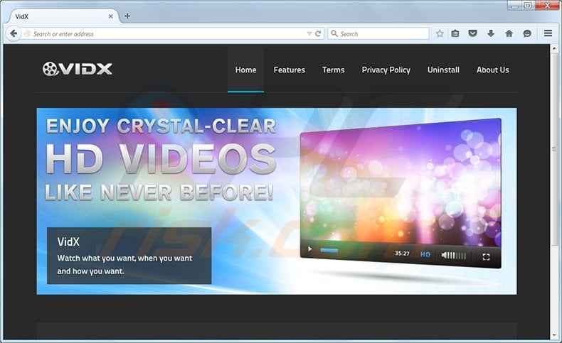
Task: Click the VidX tagline caption box
Action: coord(129,256)
